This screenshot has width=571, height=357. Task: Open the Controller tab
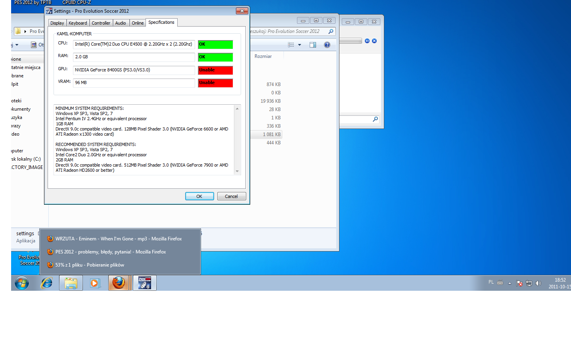click(101, 23)
